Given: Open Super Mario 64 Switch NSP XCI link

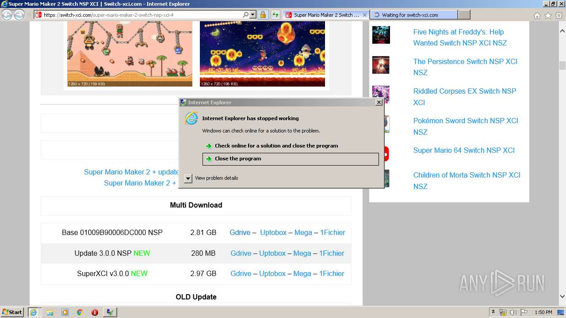Looking at the screenshot, I should [x=464, y=150].
